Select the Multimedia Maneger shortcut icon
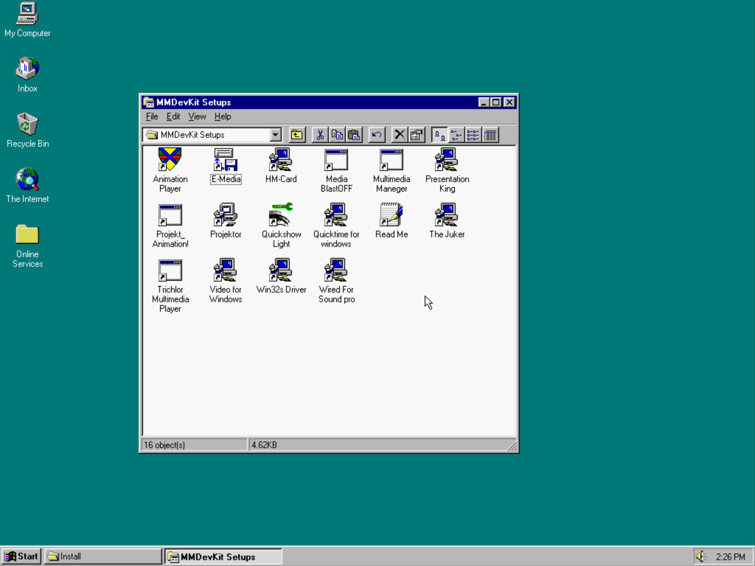 (391, 160)
